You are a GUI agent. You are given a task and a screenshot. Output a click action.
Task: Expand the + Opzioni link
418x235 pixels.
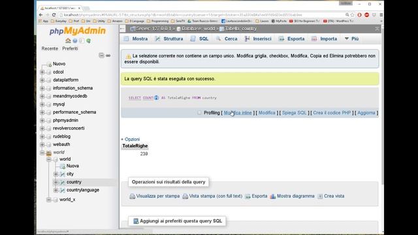pos(131,139)
